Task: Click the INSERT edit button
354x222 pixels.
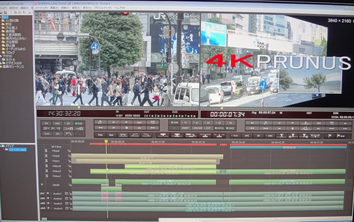Action: click(x=185, y=128)
